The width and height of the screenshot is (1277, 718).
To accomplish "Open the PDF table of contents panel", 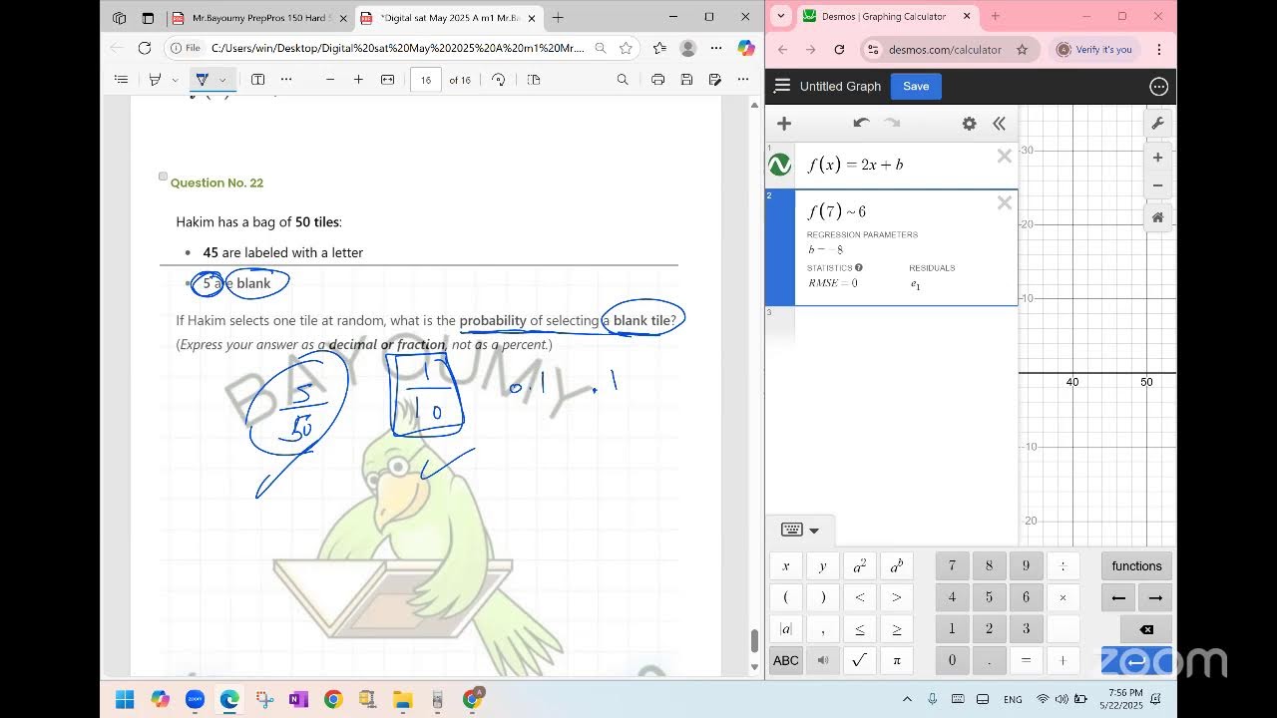I will pyautogui.click(x=121, y=80).
